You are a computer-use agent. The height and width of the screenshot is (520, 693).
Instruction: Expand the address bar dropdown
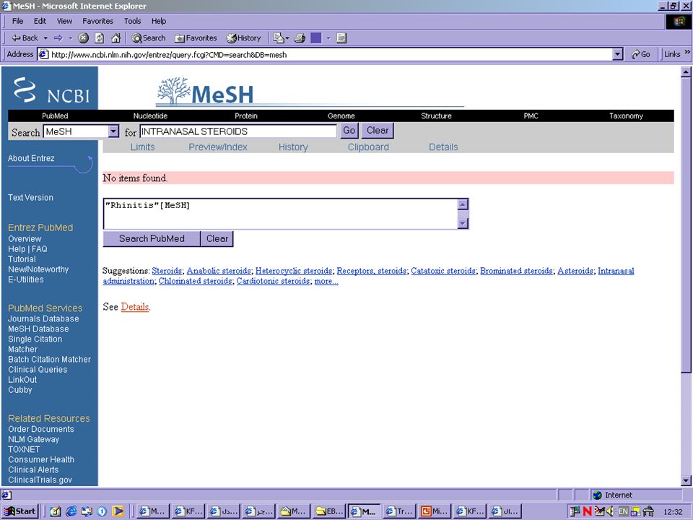pos(618,54)
